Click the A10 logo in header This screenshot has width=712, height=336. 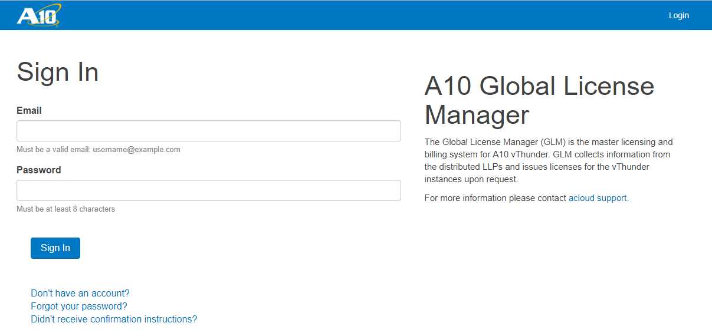[39, 15]
